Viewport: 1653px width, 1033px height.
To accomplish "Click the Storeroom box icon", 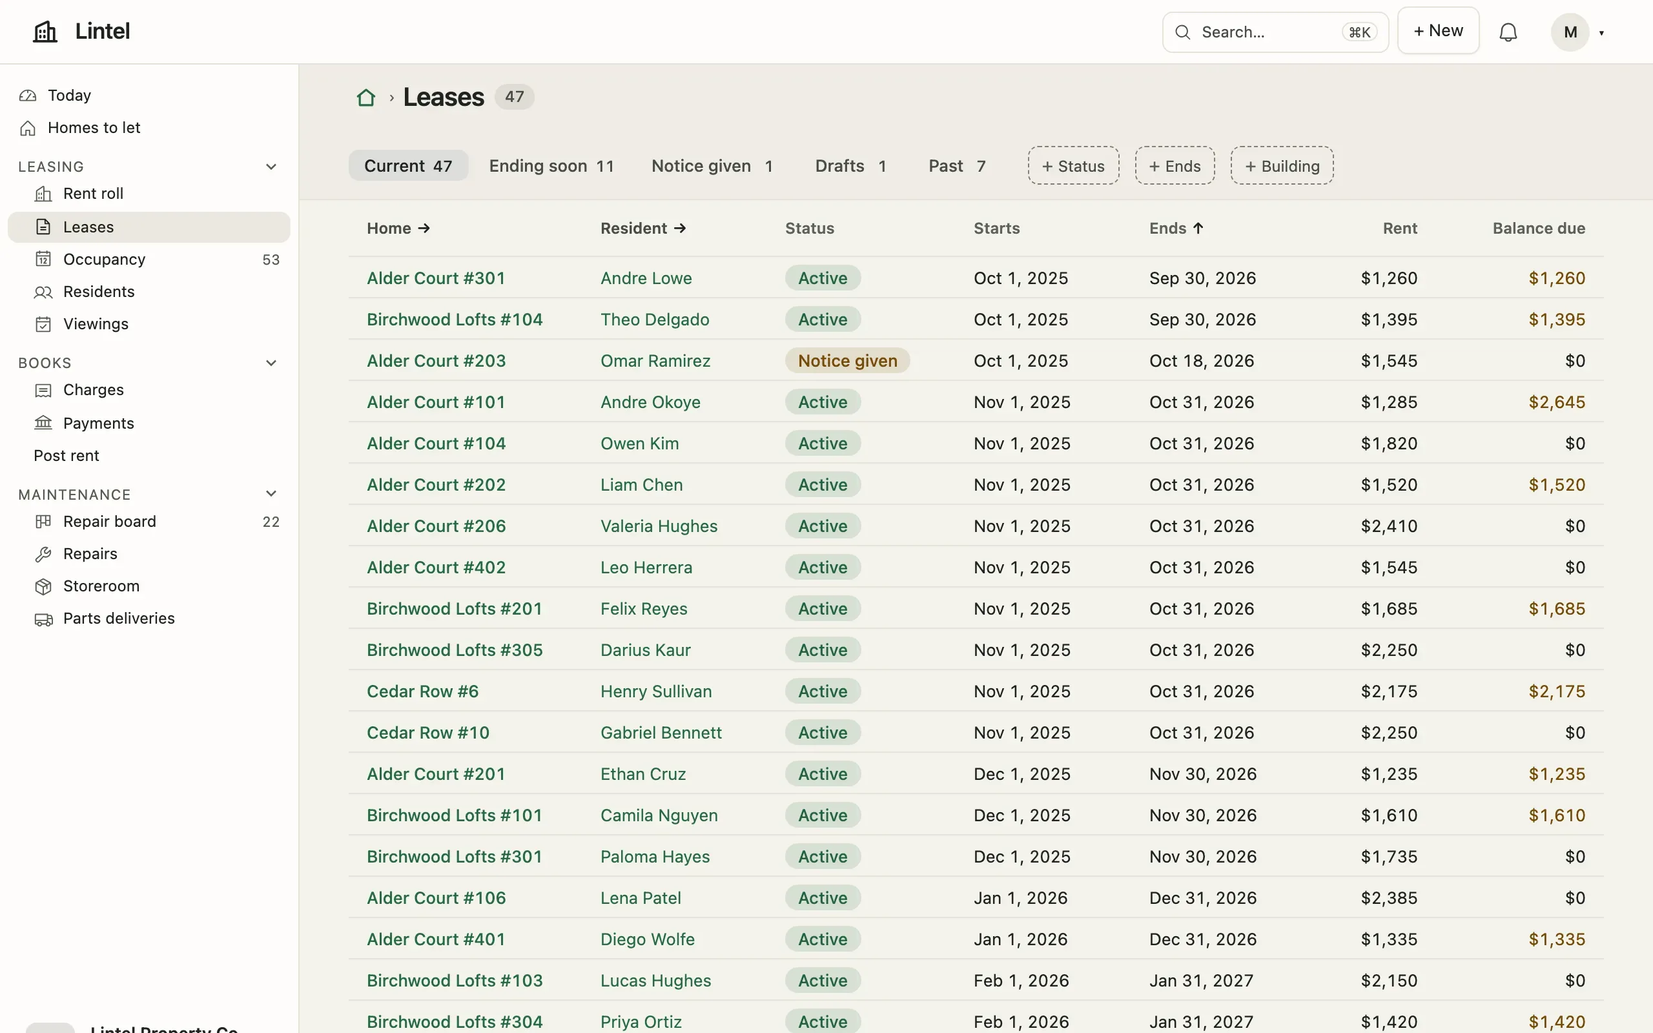I will pos(43,587).
